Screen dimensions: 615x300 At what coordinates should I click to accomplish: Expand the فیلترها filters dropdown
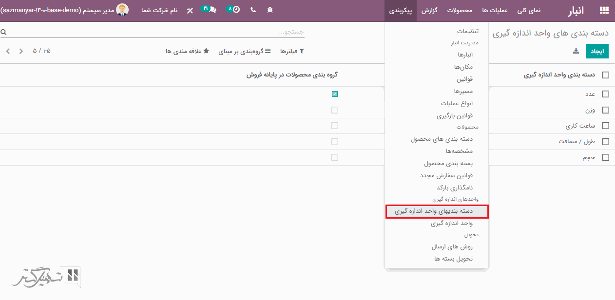[x=292, y=51]
